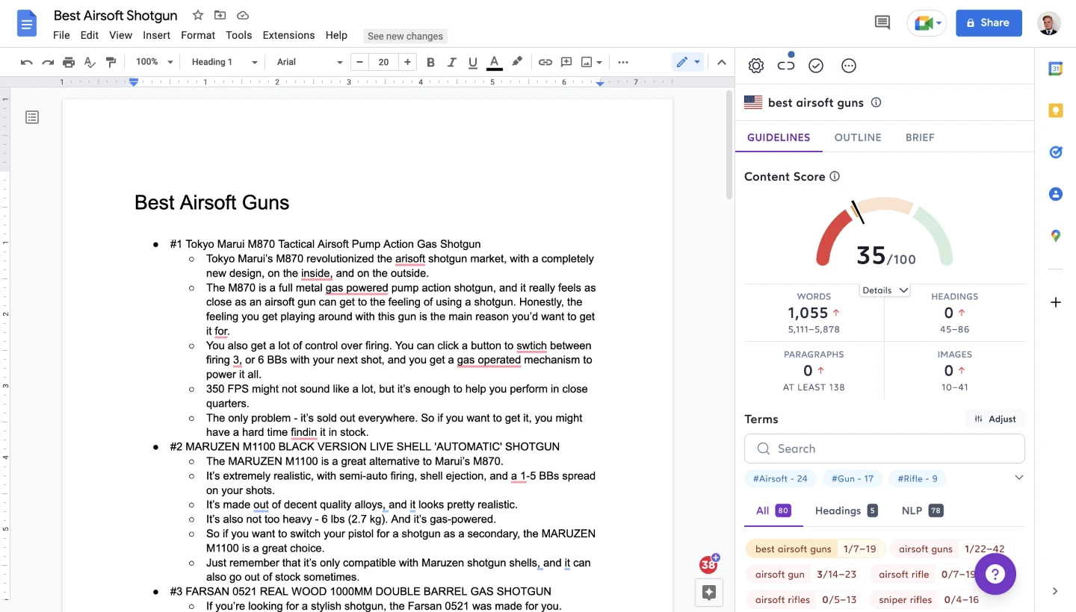Open the text color picker

(x=494, y=62)
